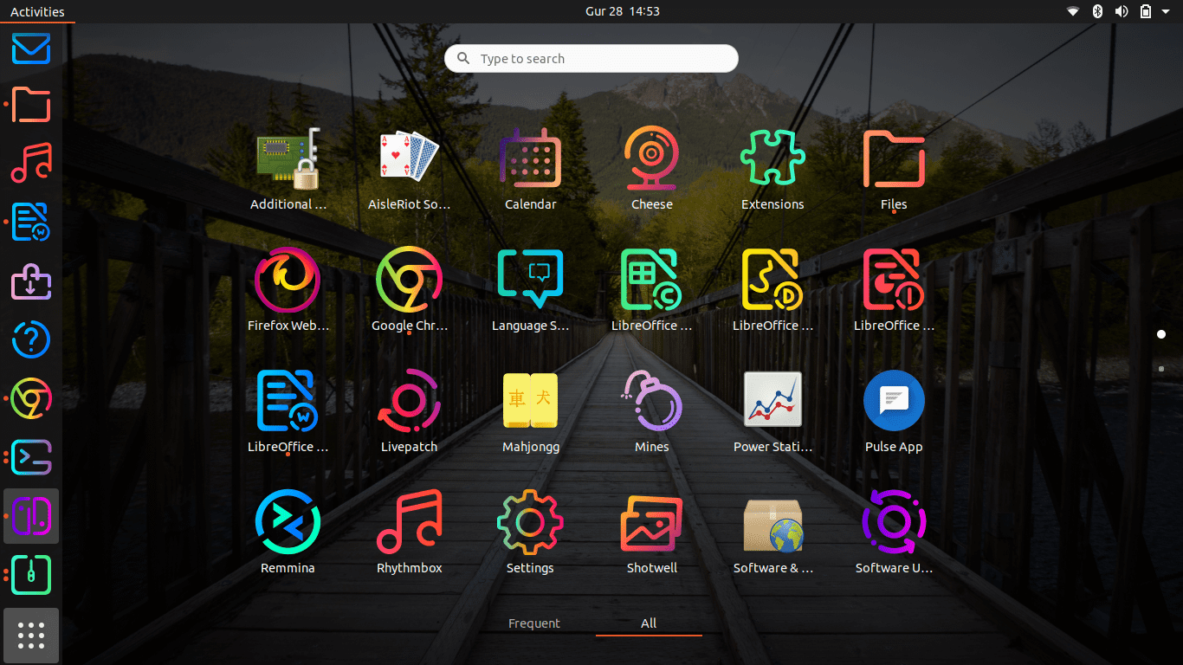1183x665 pixels.
Task: Click the Wi-Fi status icon
Action: point(1073,11)
